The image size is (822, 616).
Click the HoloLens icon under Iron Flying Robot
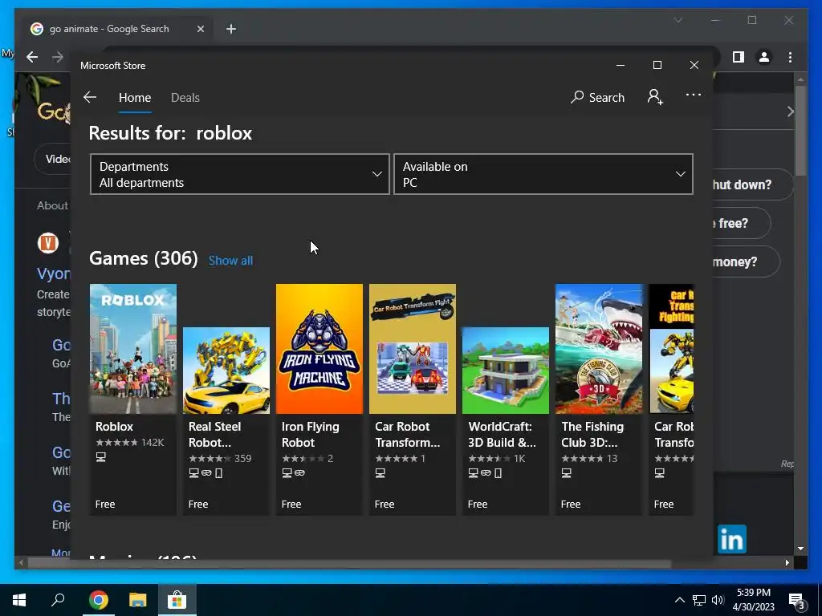point(299,473)
